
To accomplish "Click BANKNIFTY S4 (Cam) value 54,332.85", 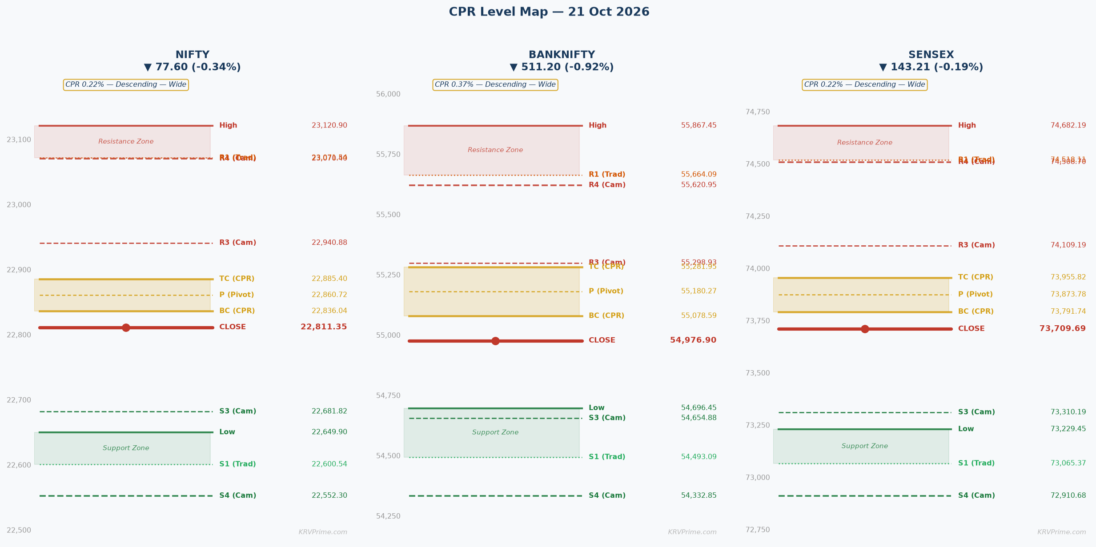I will 699,495.
